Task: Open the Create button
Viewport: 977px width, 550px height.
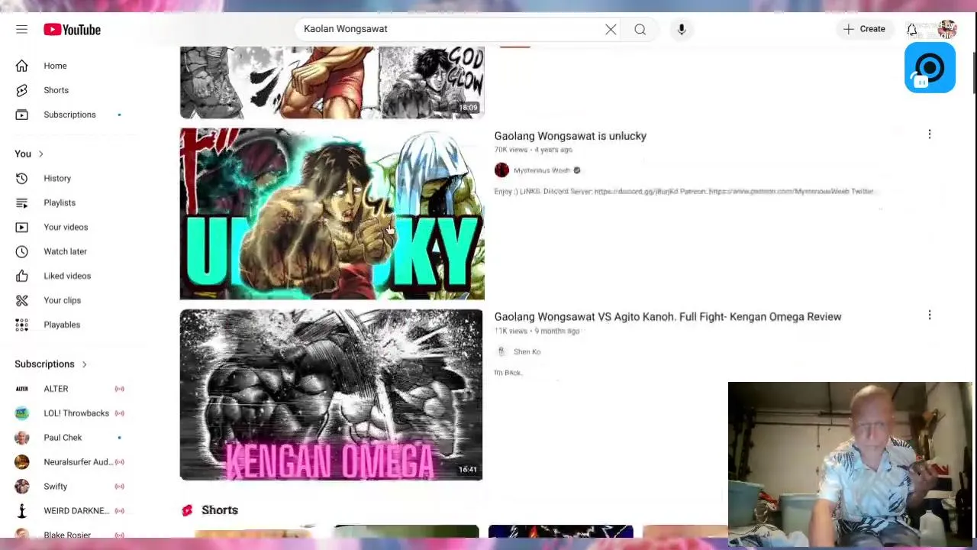Action: point(864,29)
